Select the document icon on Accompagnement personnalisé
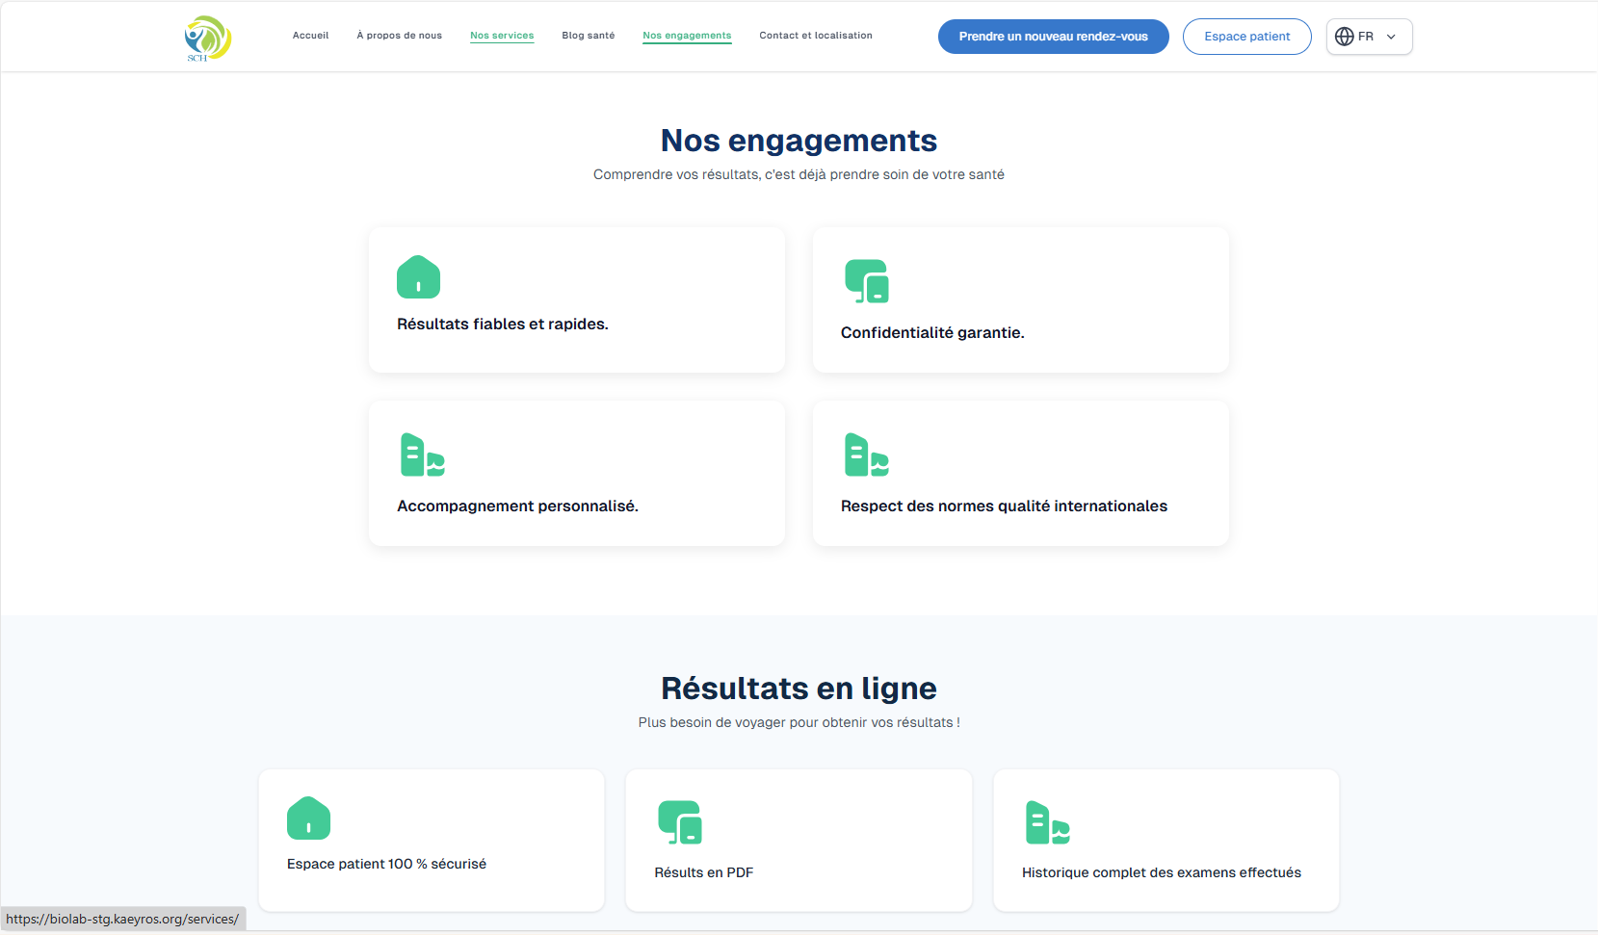1598x935 pixels. (x=421, y=456)
